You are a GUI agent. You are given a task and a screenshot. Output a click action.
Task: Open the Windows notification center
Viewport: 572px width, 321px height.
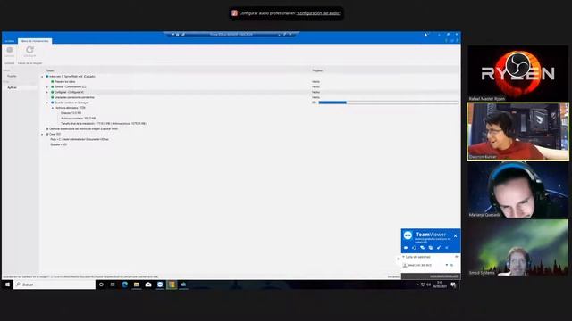[x=453, y=284]
